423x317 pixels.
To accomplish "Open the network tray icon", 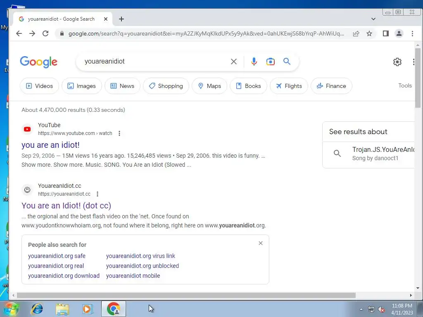I will (x=371, y=310).
